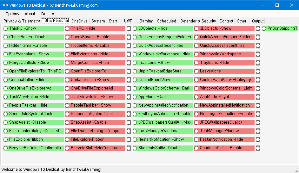Select unlabeled gray radio right of 3DObjects -Show
The image size is (299, 173).
coord(258,29)
